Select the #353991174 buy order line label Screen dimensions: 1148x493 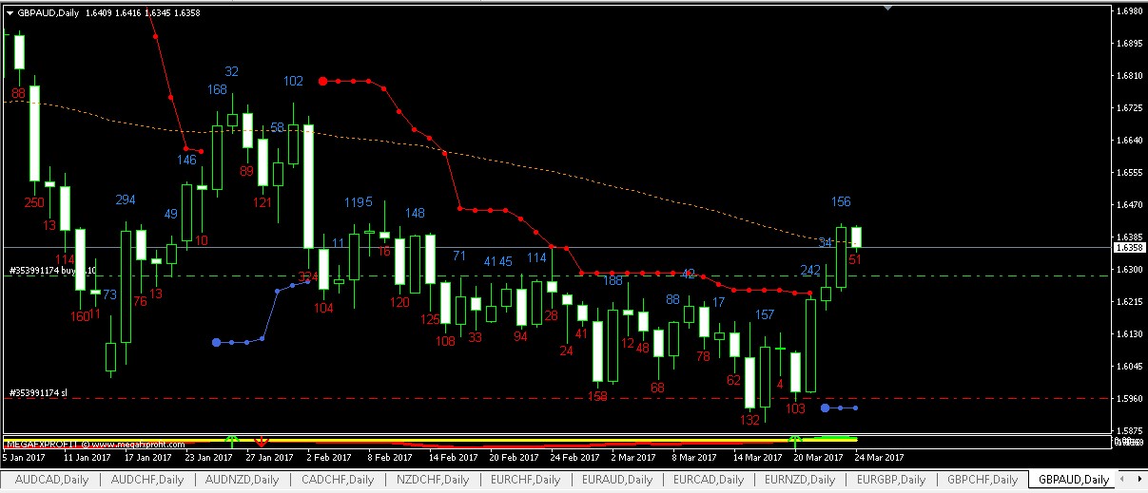pos(52,271)
